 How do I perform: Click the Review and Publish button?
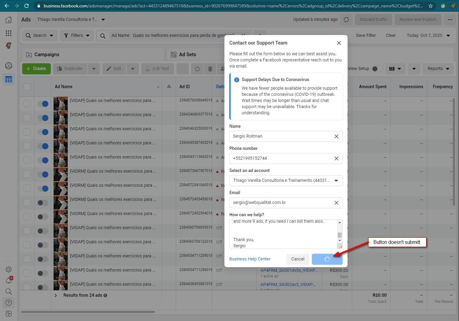(418, 20)
